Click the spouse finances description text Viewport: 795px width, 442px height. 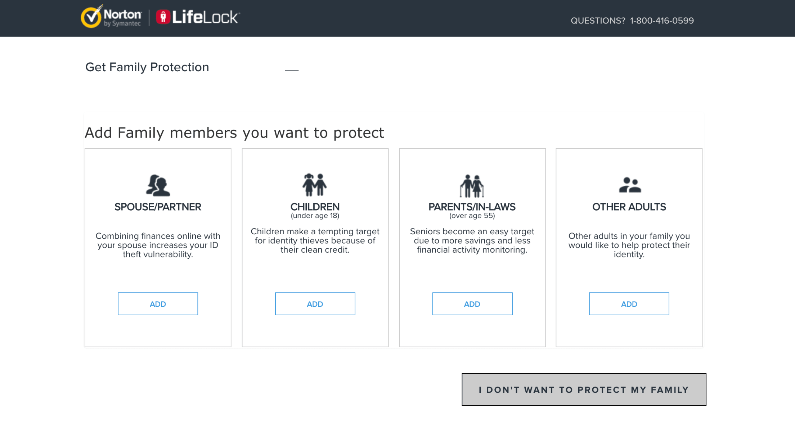(158, 245)
